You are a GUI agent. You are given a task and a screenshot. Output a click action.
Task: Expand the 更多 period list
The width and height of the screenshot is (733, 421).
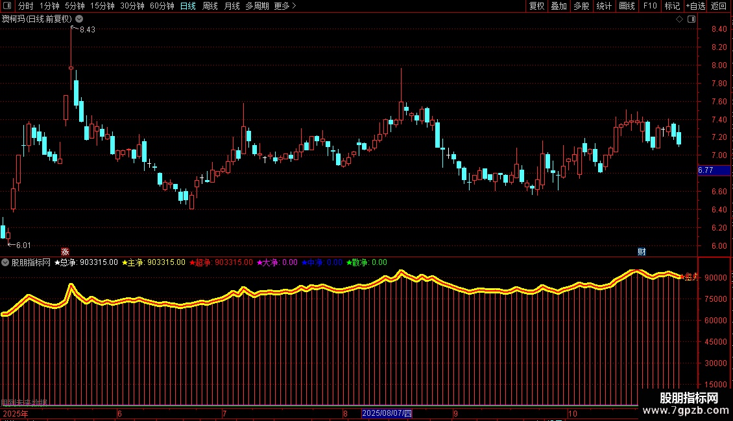[285, 6]
